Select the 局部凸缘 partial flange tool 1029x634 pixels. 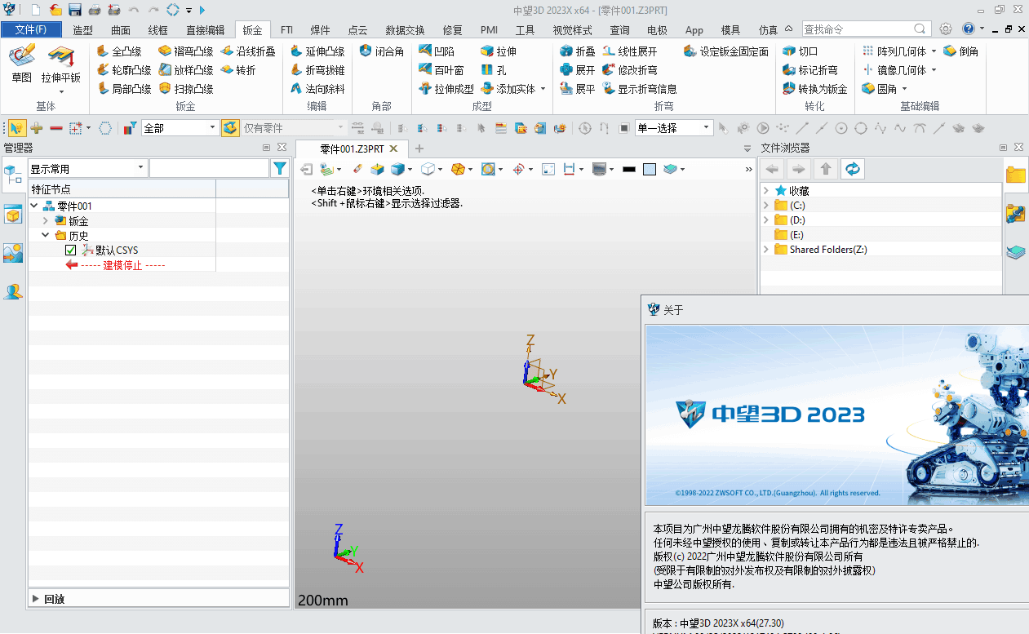123,89
